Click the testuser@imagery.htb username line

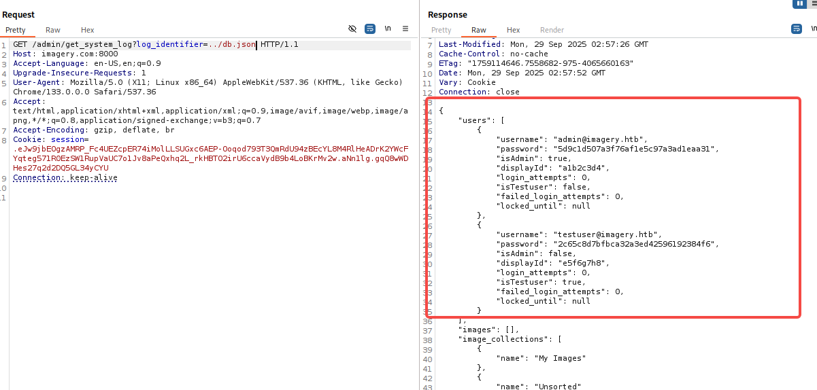[x=579, y=234]
